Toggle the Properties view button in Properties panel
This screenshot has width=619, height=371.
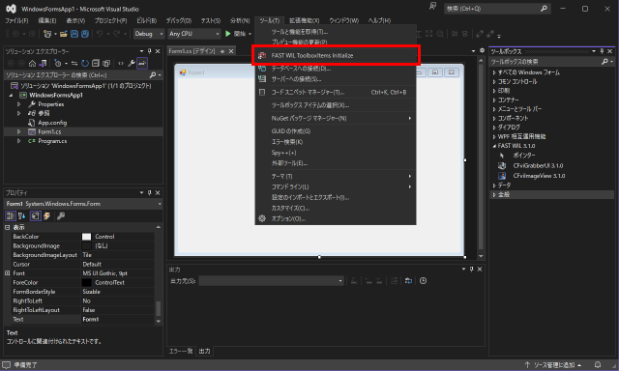(x=36, y=216)
